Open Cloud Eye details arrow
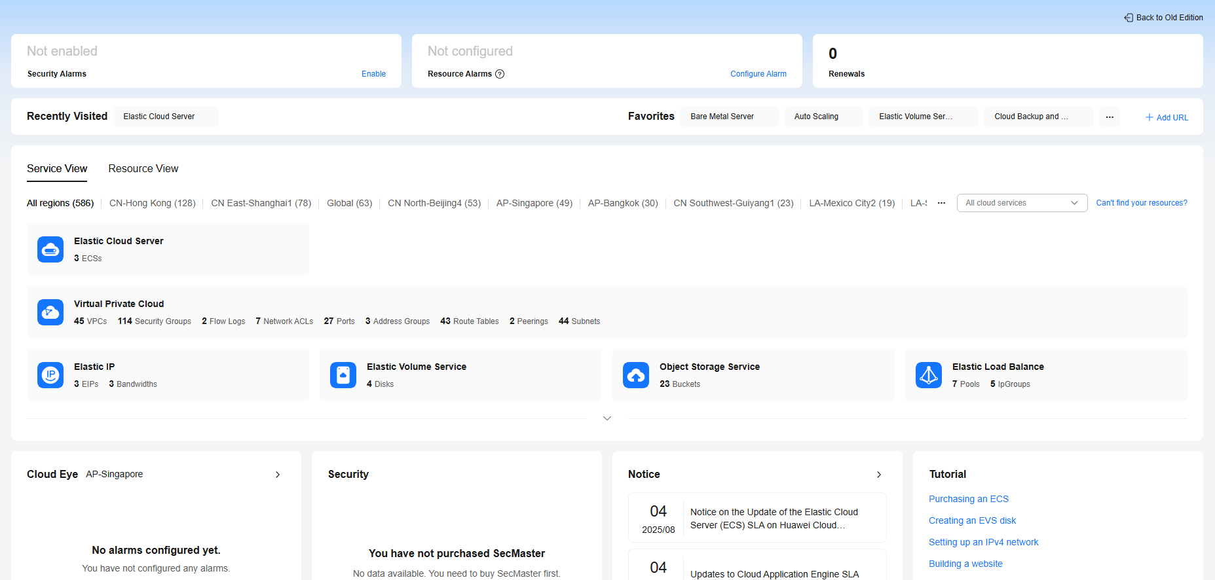This screenshot has width=1215, height=580. pos(278,475)
